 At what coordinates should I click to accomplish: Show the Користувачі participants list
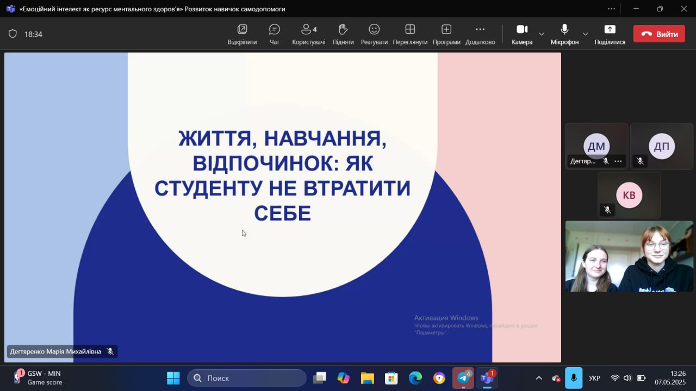click(309, 34)
